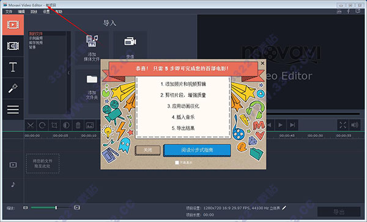Click the 00:00:45 timeline ruler mark

tap(287, 136)
